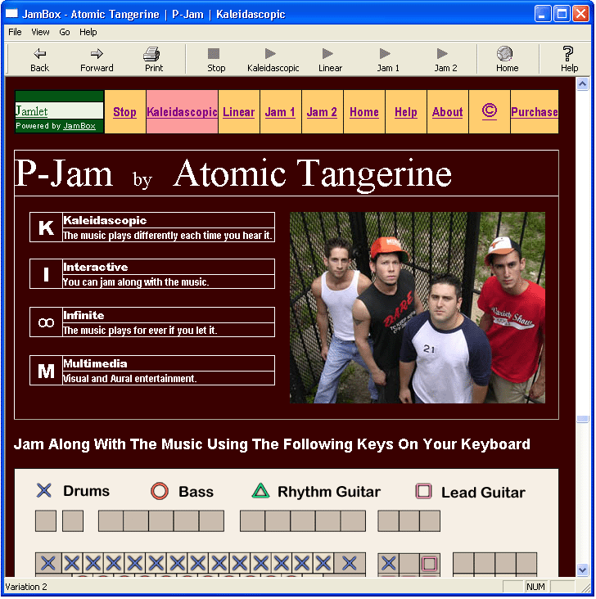This screenshot has width=596, height=599.
Task: Click 'The music plays for ever' text
Action: pos(140,330)
